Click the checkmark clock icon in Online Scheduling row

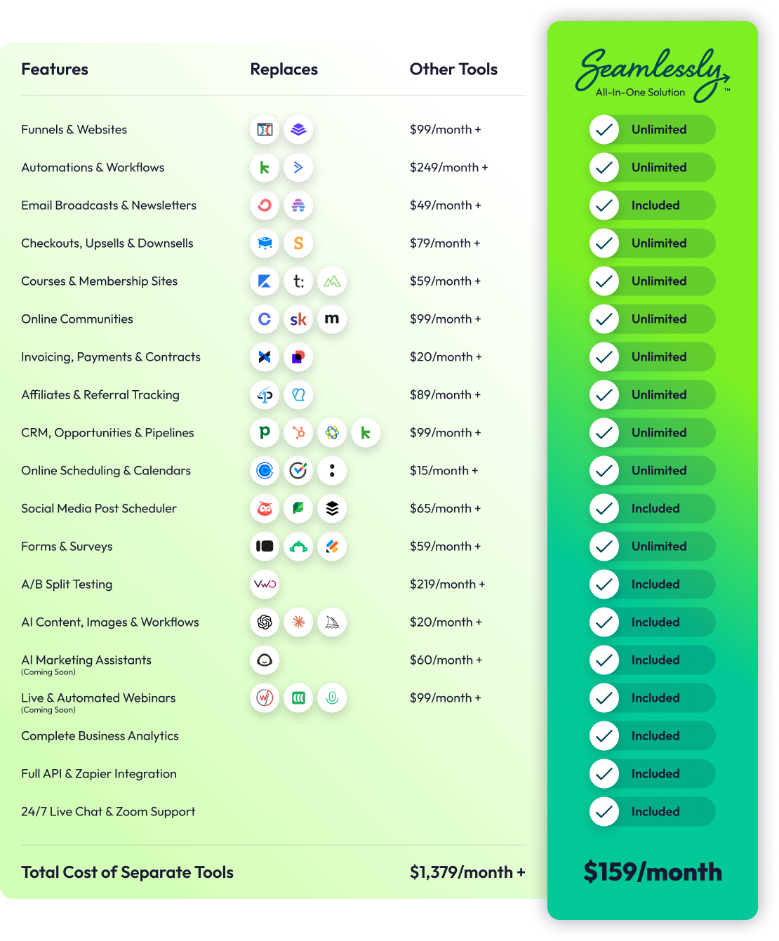point(298,471)
